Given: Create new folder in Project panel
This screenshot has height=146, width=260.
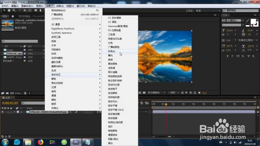Looking at the screenshot, I should (x=7, y=93).
